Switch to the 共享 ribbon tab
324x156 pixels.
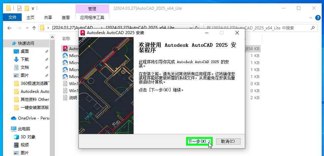pos(48,18)
